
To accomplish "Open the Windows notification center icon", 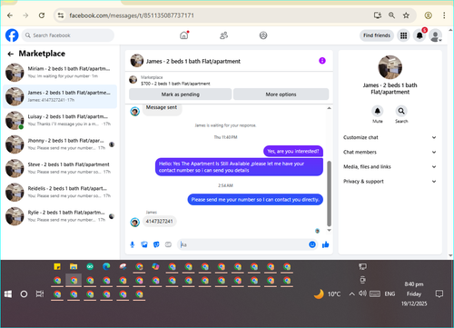I will point(439,293).
